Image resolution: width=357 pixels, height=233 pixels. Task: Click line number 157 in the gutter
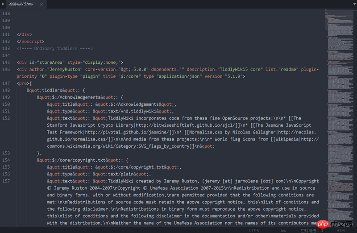click(x=6, y=181)
